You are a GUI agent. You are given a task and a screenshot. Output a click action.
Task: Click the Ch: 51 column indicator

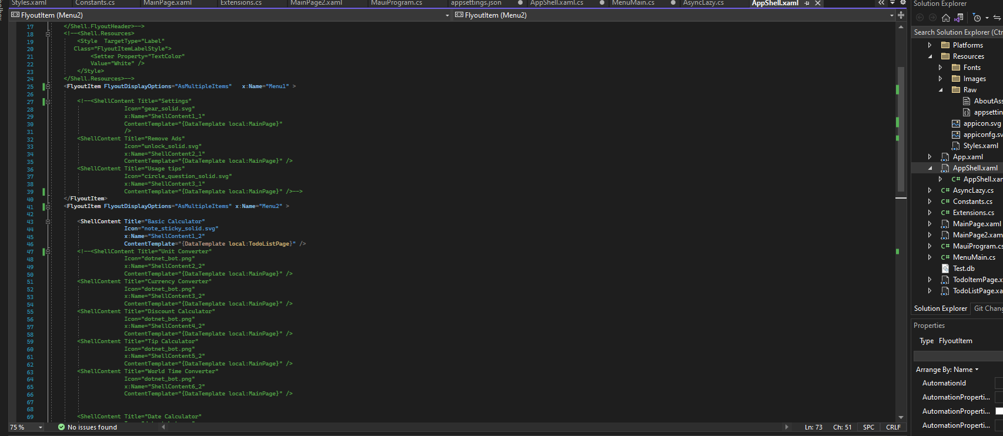point(842,427)
